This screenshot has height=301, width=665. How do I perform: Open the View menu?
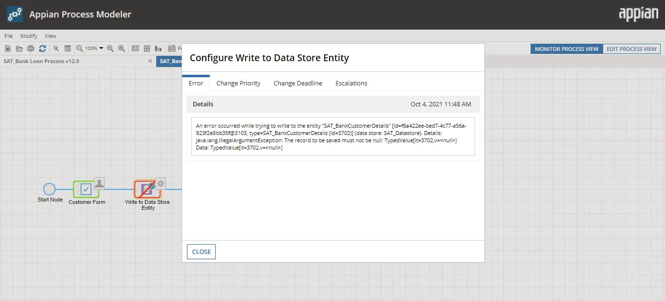pos(51,36)
